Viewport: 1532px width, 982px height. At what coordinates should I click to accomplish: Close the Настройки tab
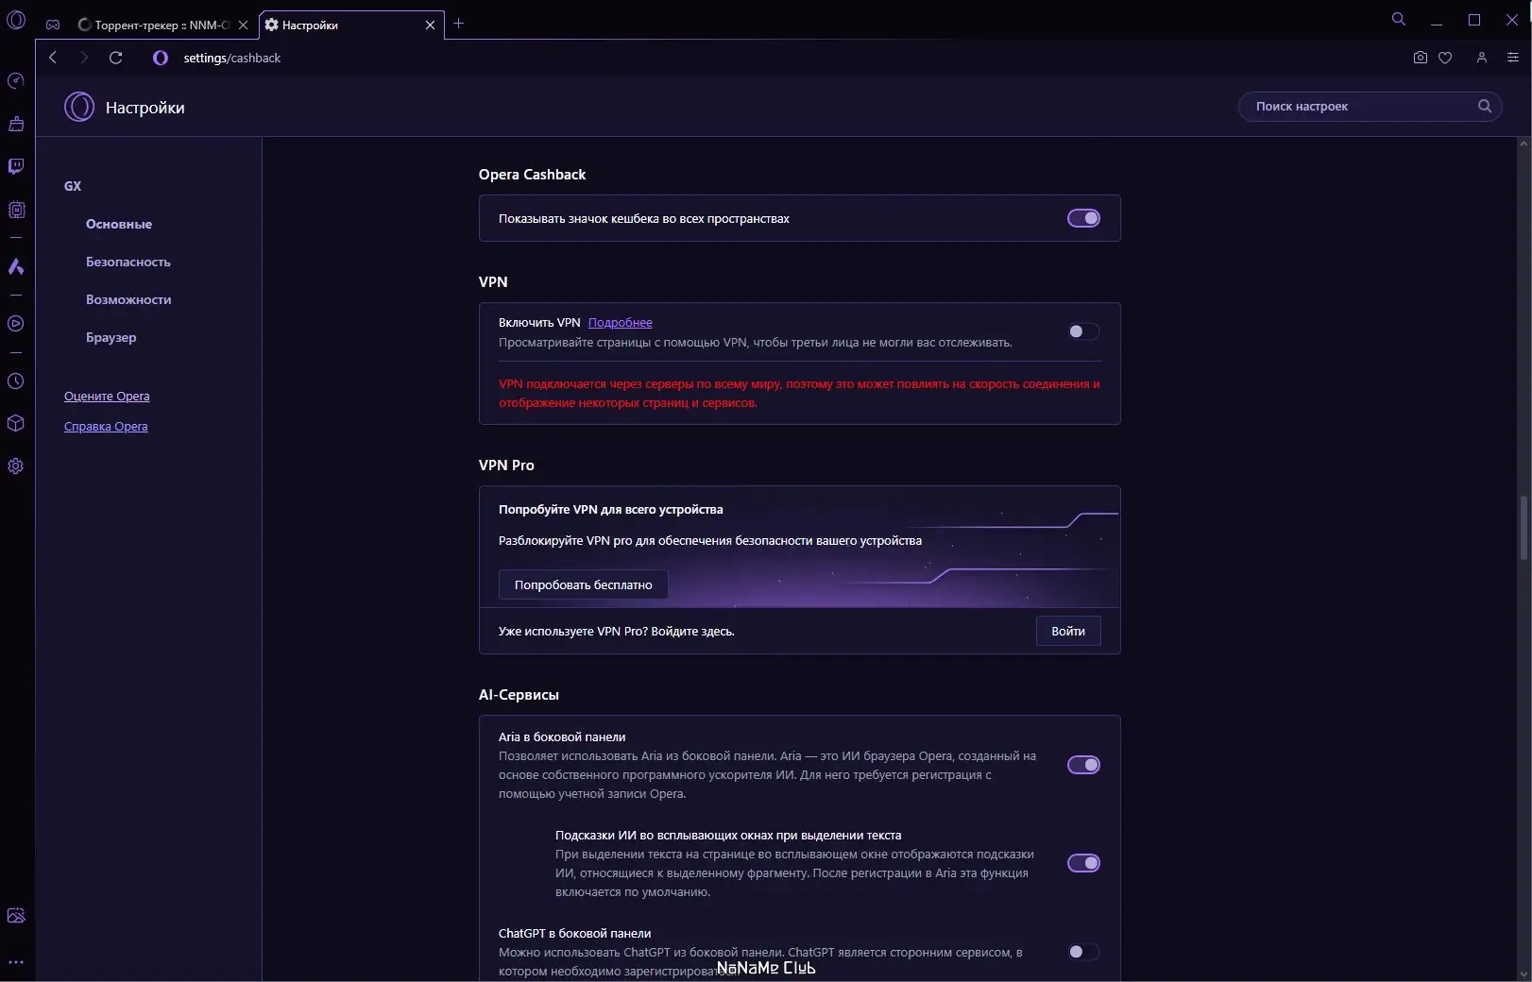(430, 25)
